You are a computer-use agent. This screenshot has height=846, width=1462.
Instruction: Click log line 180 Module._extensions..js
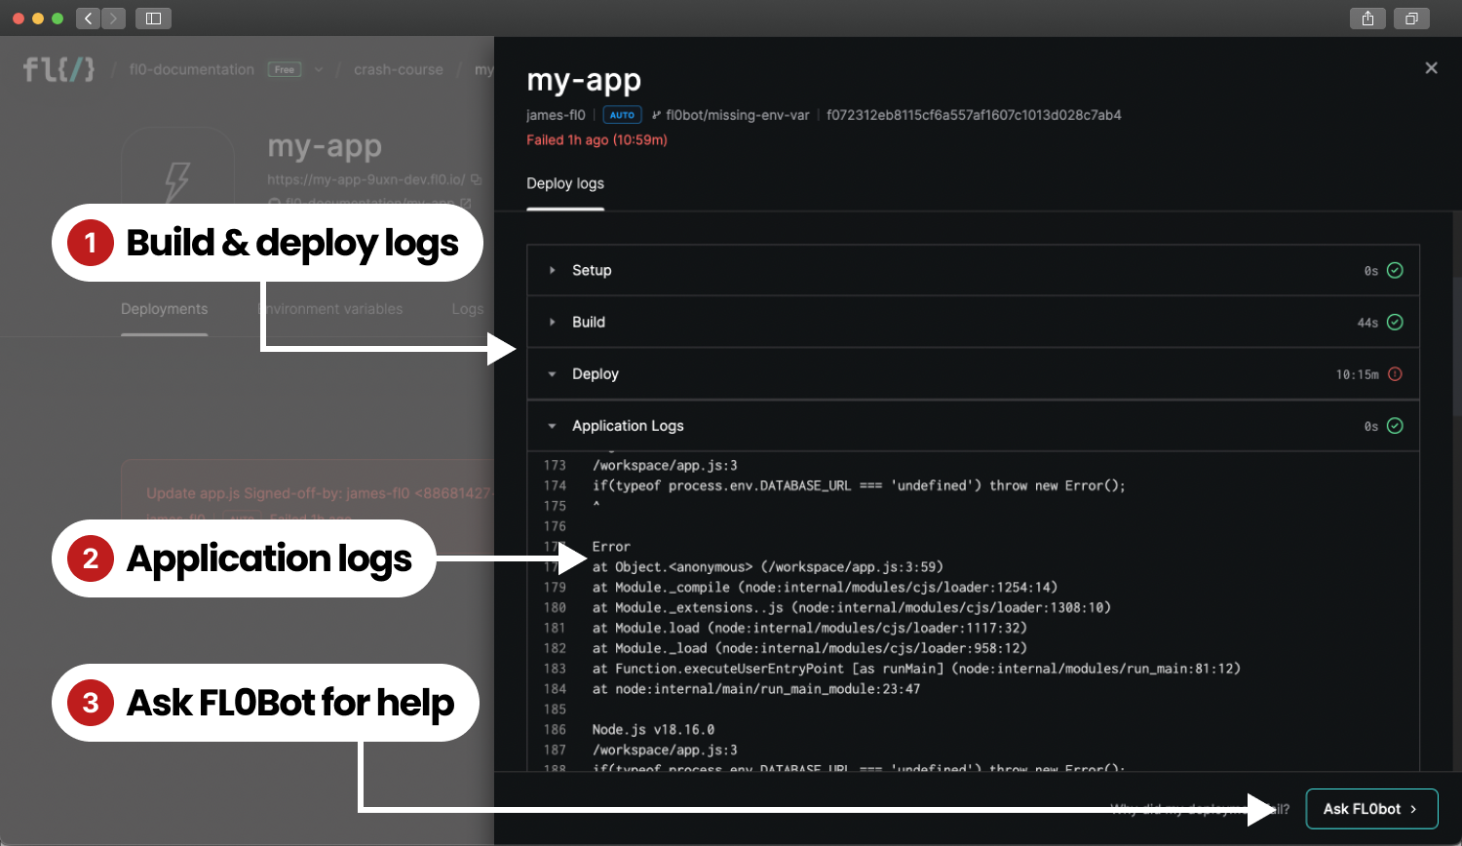tap(852, 607)
